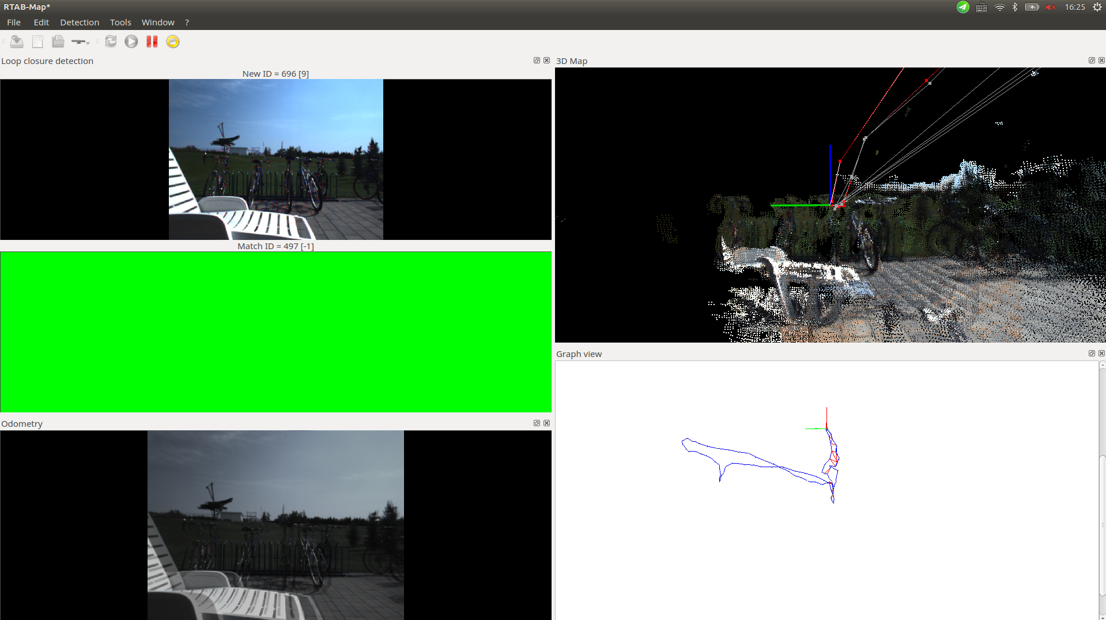Open the Window menu
1106x620 pixels.
158,22
